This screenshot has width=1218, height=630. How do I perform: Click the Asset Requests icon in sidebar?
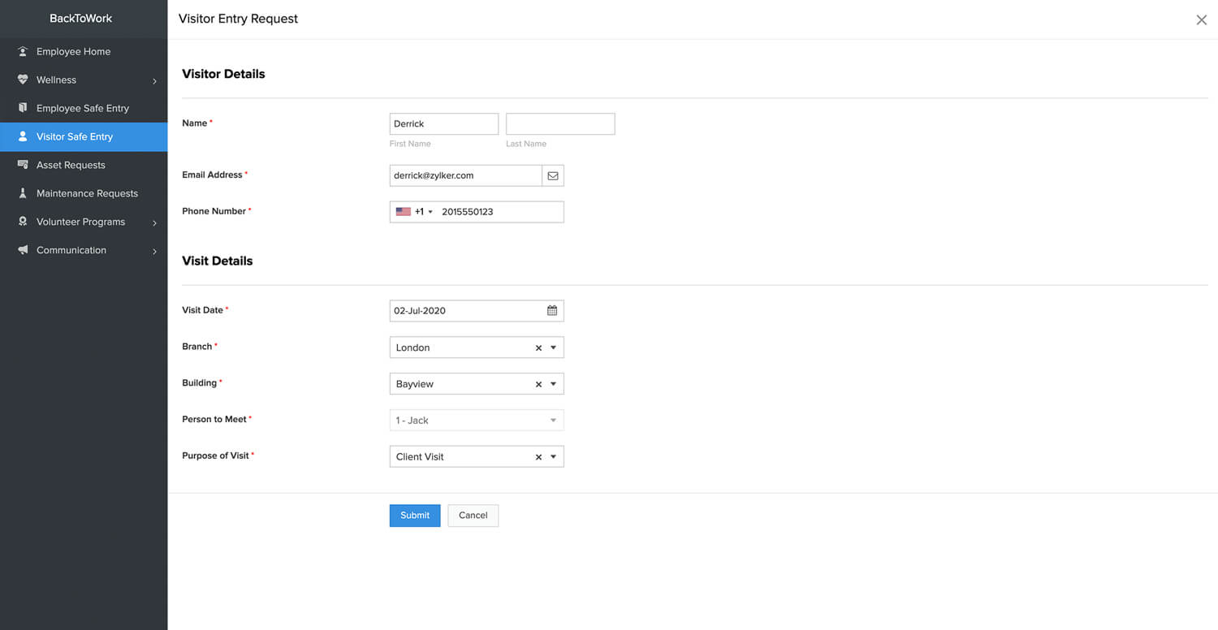(x=23, y=165)
